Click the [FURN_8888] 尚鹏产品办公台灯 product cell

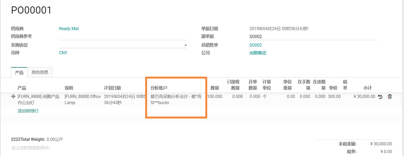coord(38,100)
